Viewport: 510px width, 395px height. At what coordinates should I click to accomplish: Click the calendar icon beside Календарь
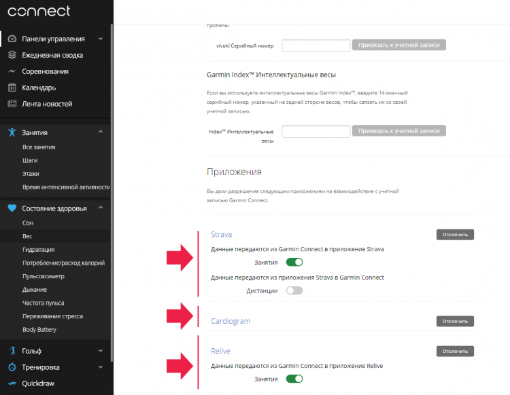[12, 88]
